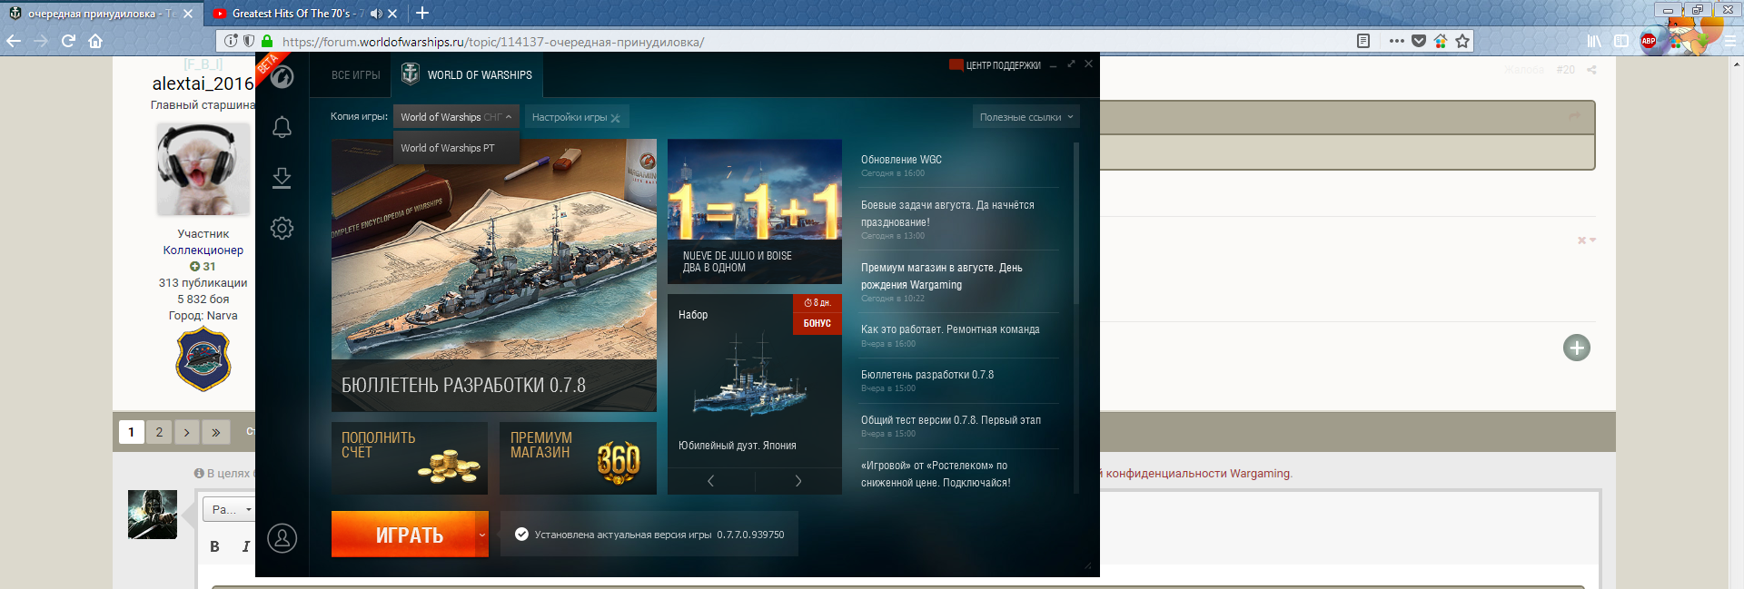Close the очередная принудиловка tab
The width and height of the screenshot is (1744, 589).
click(x=188, y=14)
